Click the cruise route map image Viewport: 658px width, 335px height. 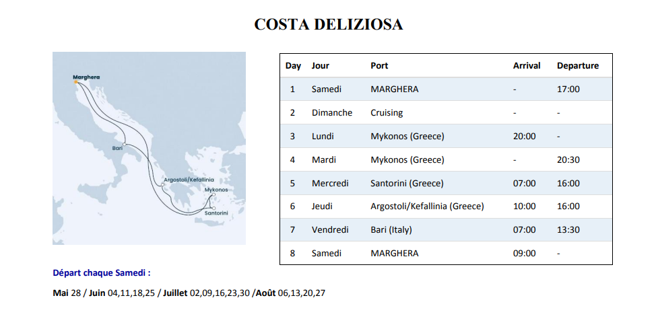click(149, 149)
